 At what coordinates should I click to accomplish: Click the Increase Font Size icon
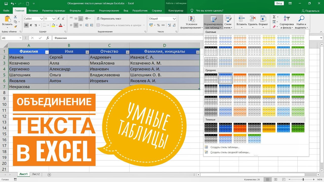(58, 19)
